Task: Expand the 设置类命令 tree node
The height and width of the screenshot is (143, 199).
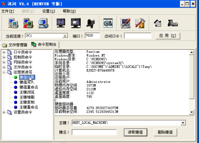Action: pos(4,112)
